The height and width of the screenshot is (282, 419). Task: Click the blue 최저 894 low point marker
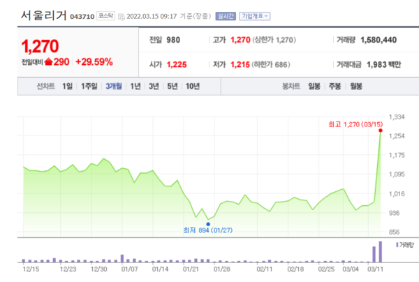tap(208, 224)
